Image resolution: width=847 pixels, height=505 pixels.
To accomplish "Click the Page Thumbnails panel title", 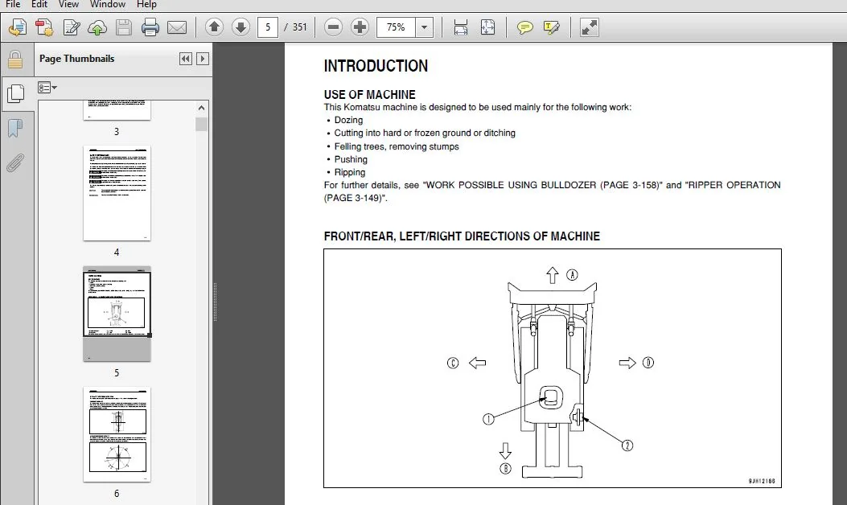I will coord(76,59).
